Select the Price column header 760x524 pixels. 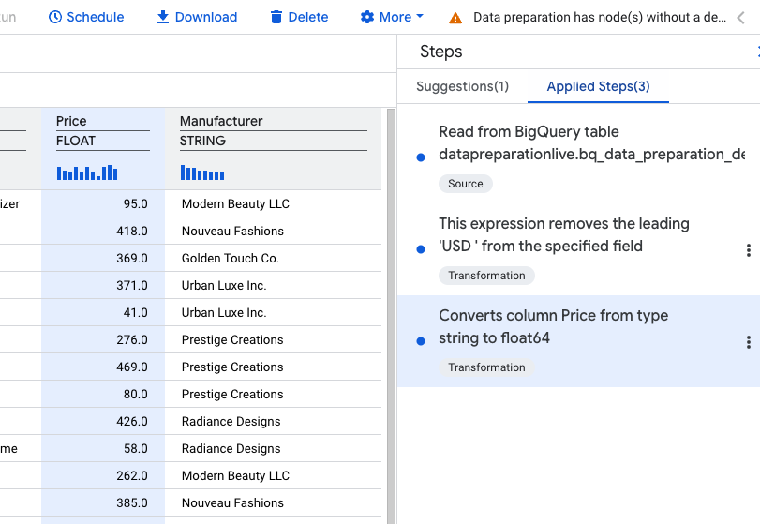tap(71, 121)
